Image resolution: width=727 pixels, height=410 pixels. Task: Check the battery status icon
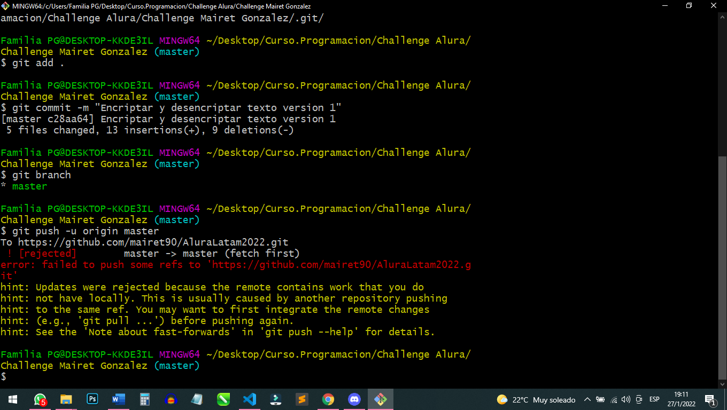tap(600, 399)
